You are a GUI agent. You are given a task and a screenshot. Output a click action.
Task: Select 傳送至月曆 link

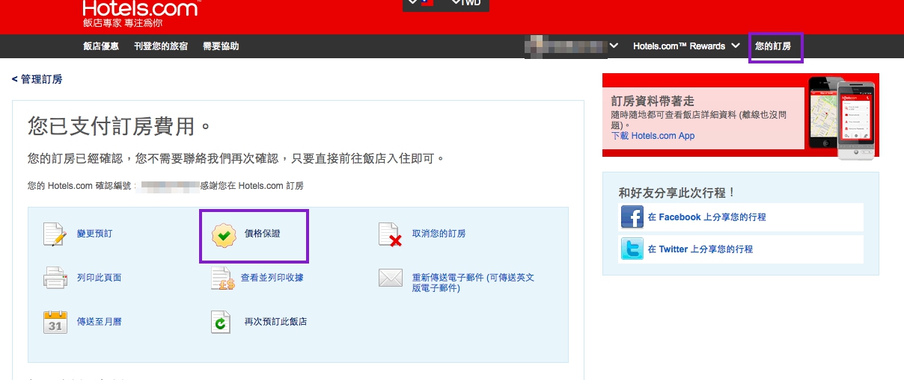(x=100, y=322)
